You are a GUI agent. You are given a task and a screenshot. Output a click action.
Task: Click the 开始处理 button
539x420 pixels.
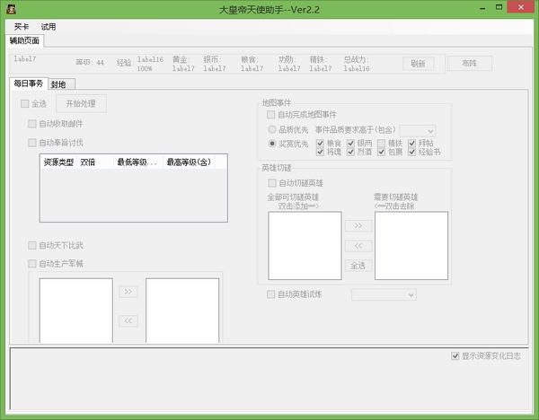coord(81,104)
